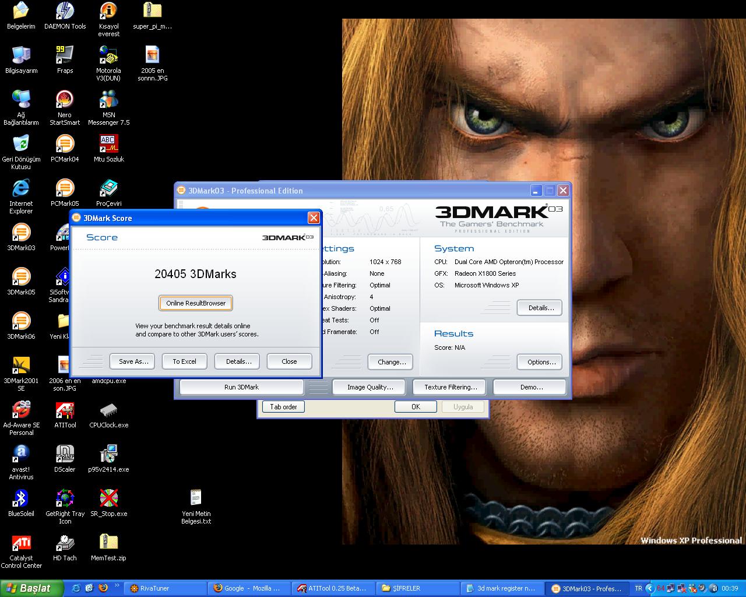Open the Yeni Metin Belgesi.txt file
The image size is (746, 597).
196,507
